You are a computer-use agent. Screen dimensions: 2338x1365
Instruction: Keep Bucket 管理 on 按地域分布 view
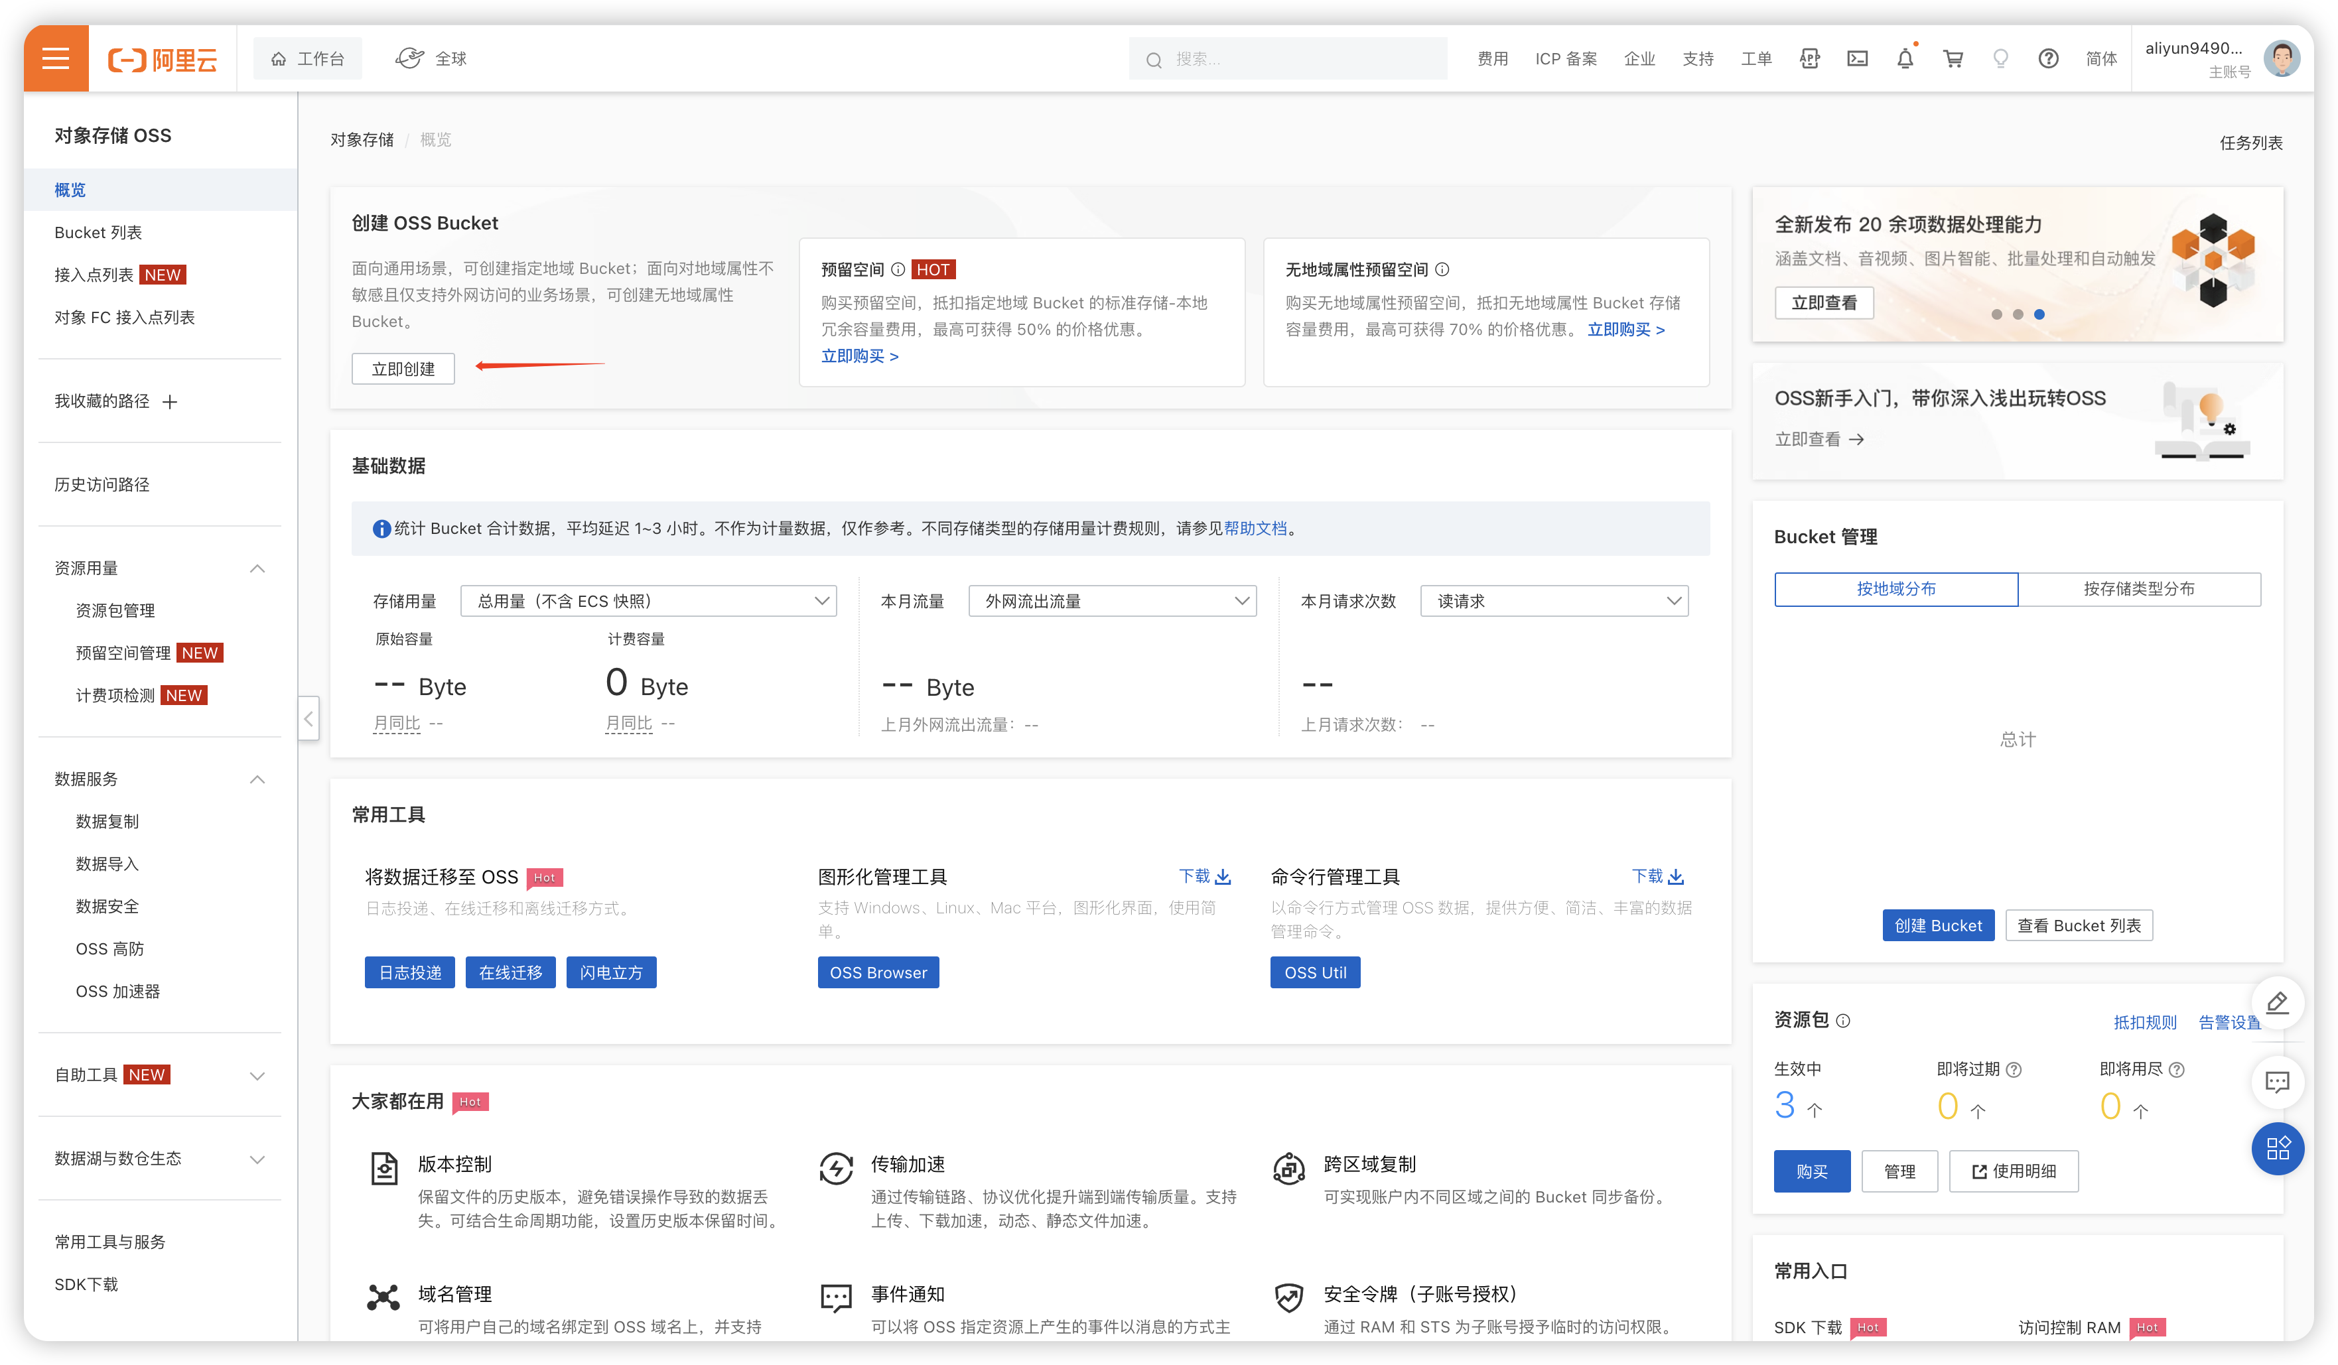click(1895, 588)
